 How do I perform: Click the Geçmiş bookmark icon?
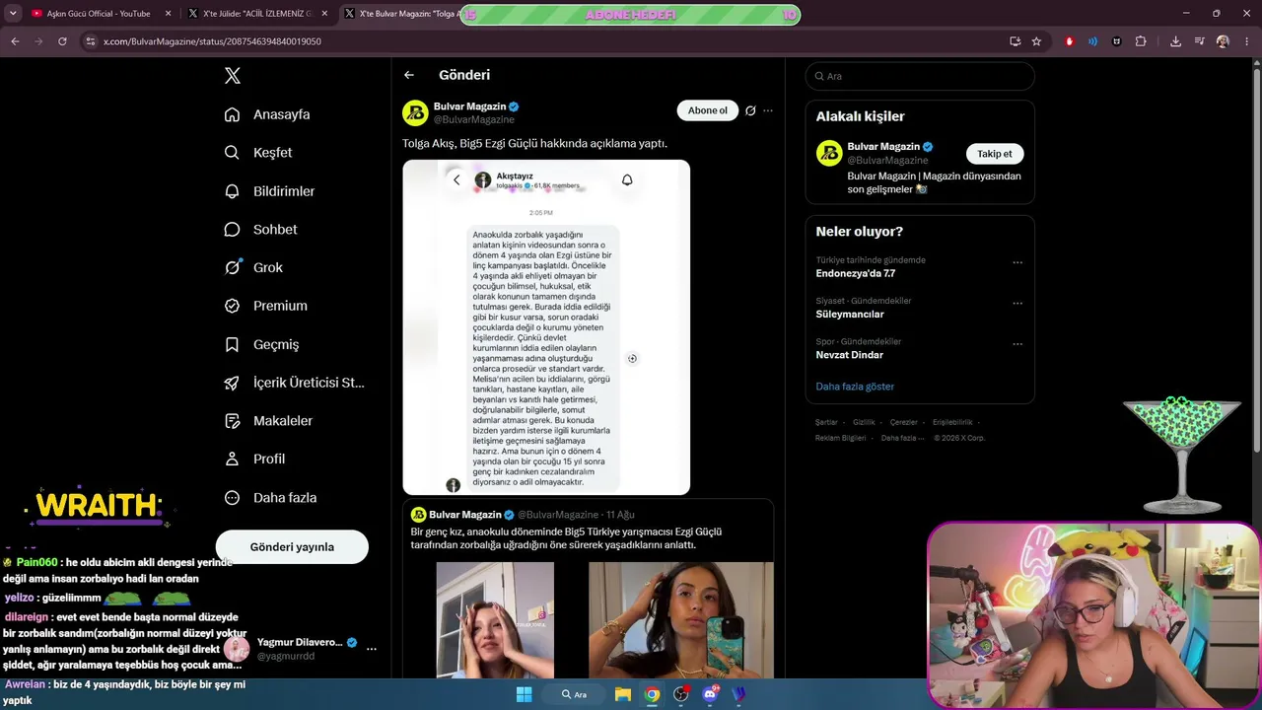233,344
